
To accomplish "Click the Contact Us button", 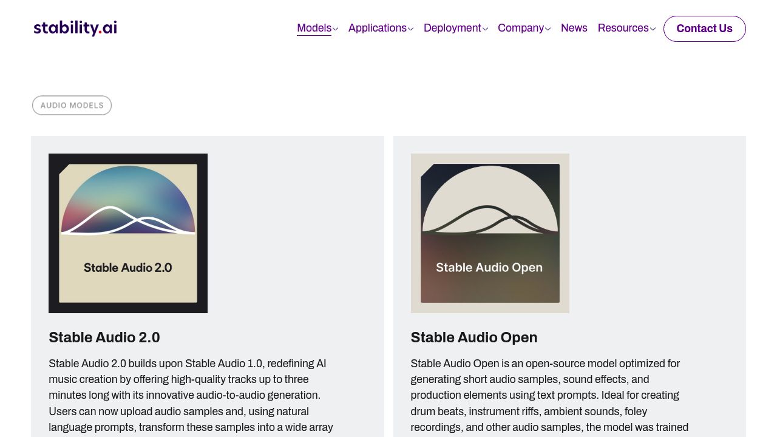I will click(705, 29).
